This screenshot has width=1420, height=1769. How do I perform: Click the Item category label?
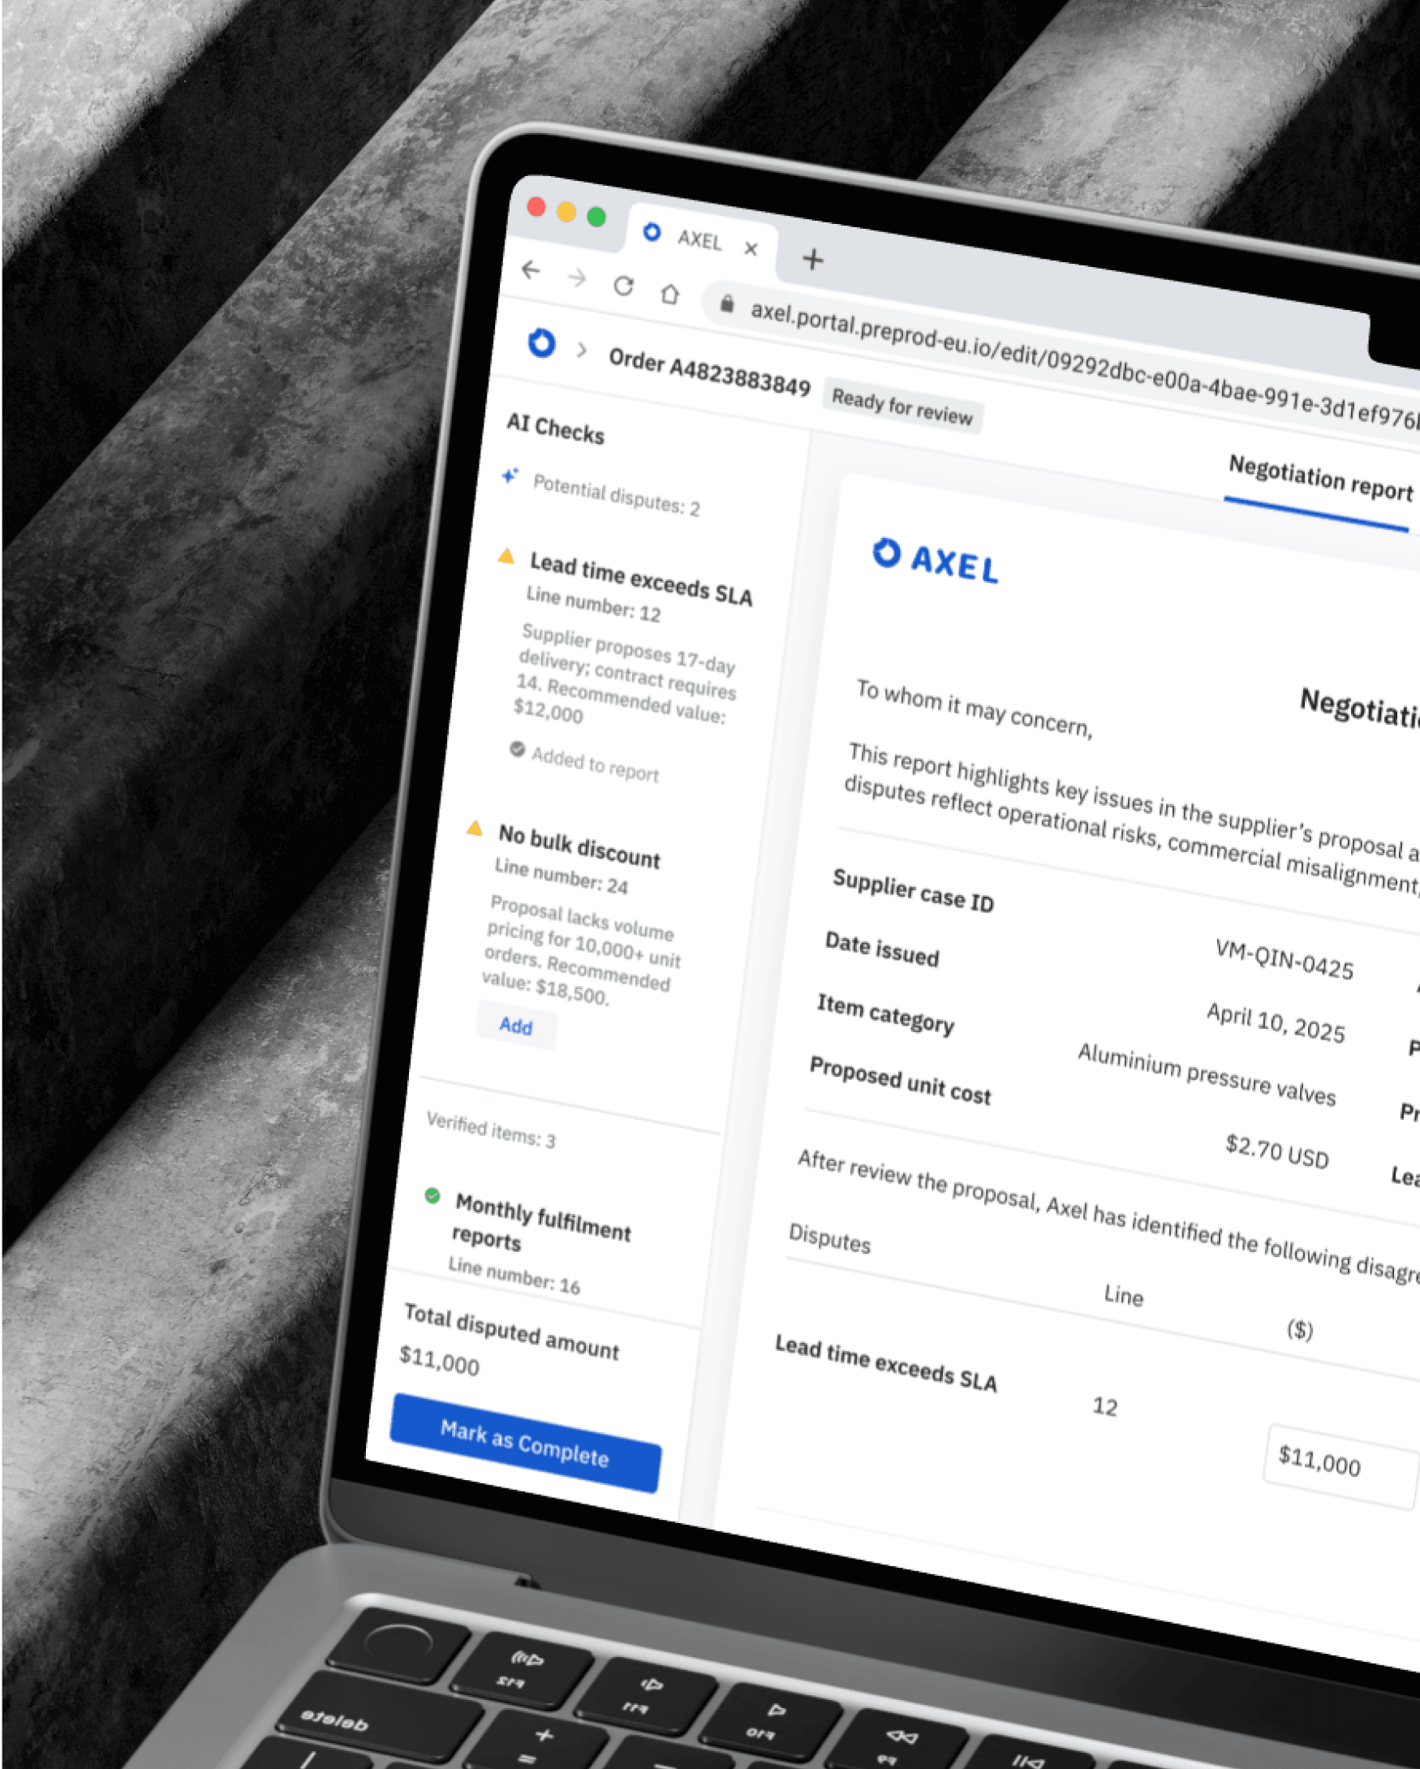885,1014
